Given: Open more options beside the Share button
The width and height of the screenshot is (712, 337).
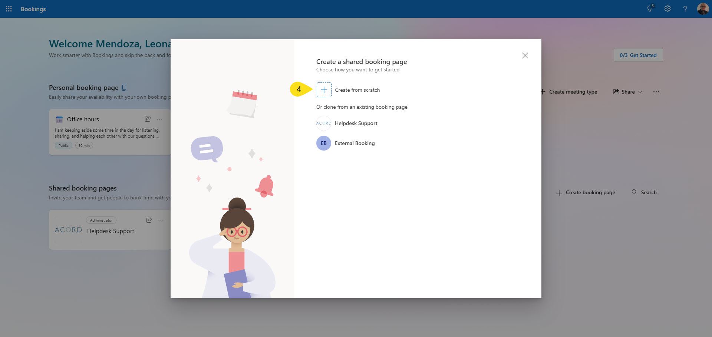Looking at the screenshot, I should pyautogui.click(x=656, y=92).
